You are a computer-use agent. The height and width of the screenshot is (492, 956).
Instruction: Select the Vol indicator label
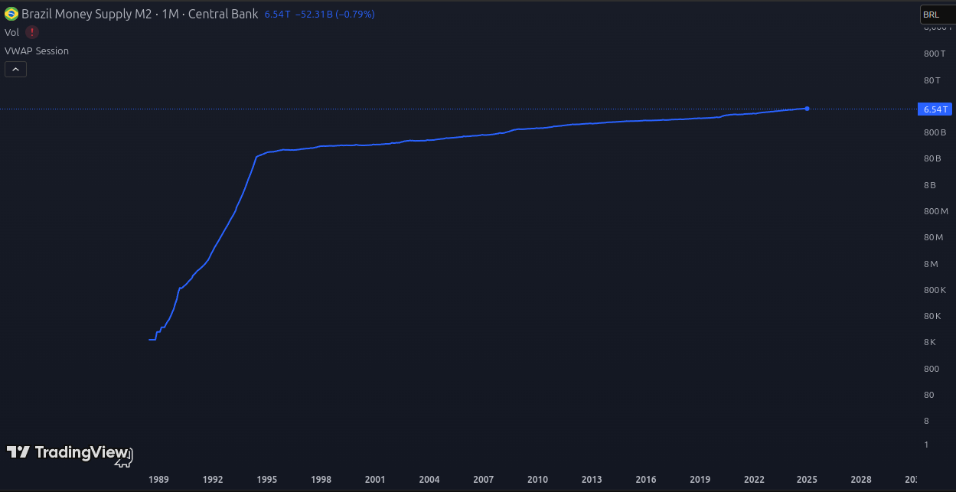click(x=11, y=32)
